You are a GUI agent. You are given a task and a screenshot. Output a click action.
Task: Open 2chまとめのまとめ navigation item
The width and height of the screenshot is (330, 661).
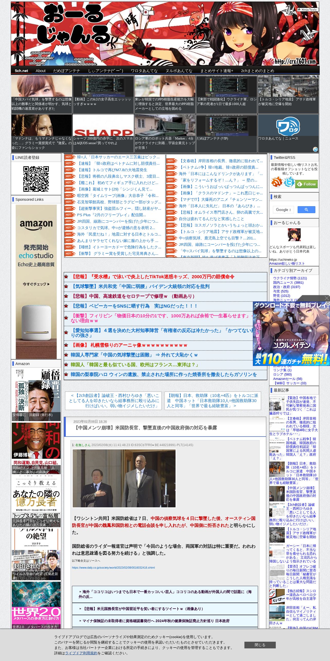coord(258,71)
